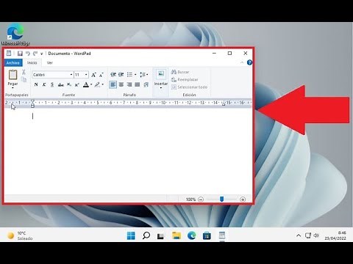
Task: Open the volume speaker tray icon
Action: pos(316,235)
